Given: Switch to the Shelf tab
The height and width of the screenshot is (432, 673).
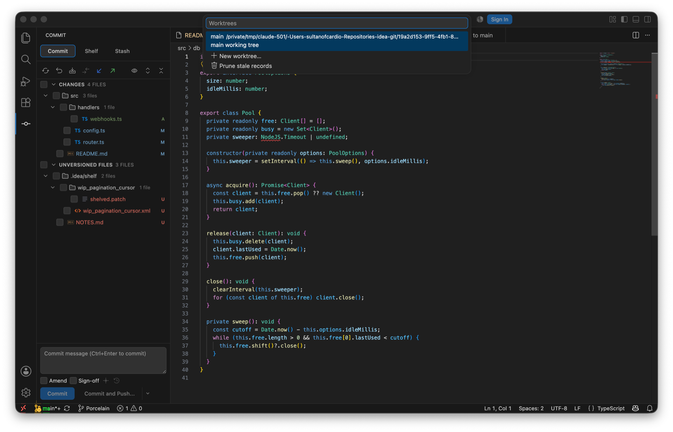Looking at the screenshot, I should click(91, 51).
